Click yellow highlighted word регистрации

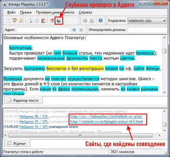92,69
